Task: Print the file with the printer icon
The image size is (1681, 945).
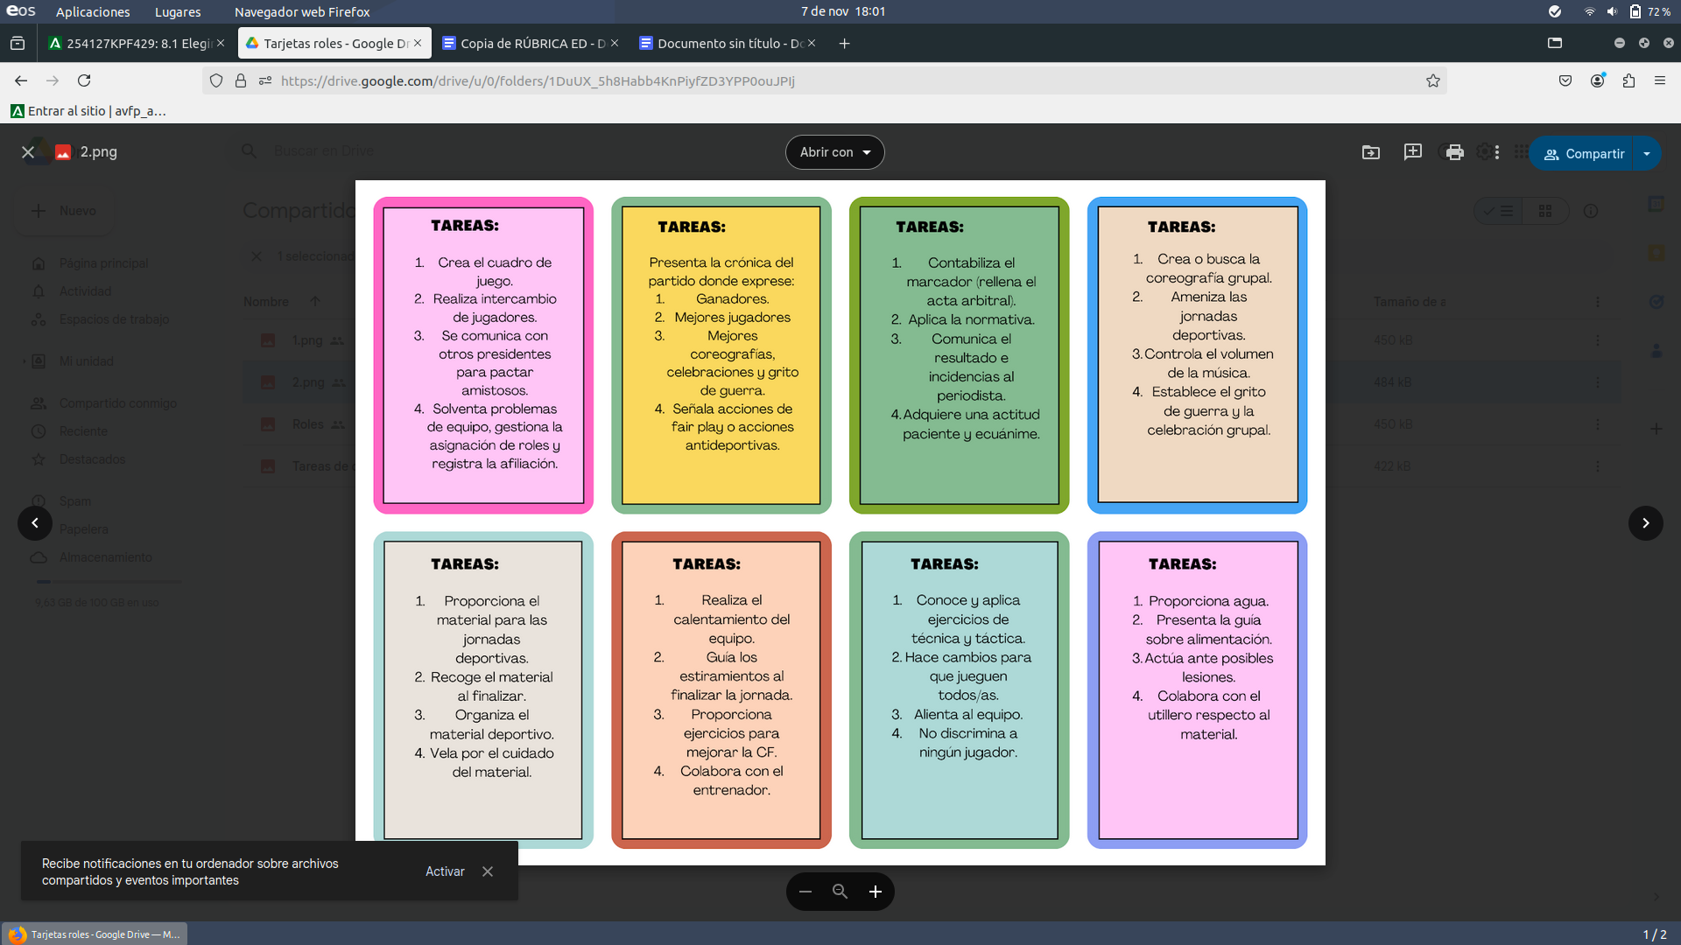Action: pos(1454,151)
